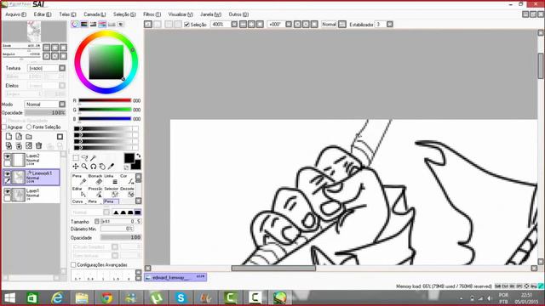Viewport: 545px width, 306px height.
Task: Click the clear layer icon
Action: click(x=29, y=145)
